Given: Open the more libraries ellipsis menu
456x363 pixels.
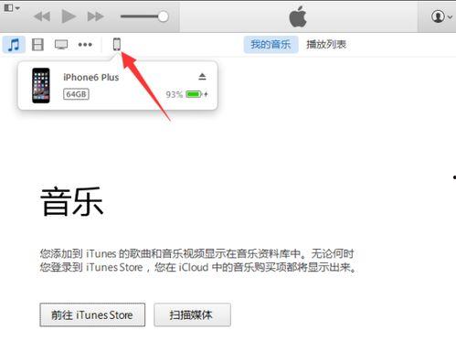Looking at the screenshot, I should [85, 45].
